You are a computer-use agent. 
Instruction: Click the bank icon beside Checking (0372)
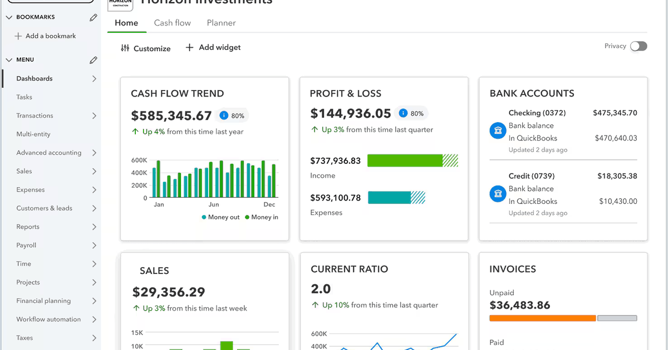pyautogui.click(x=497, y=130)
